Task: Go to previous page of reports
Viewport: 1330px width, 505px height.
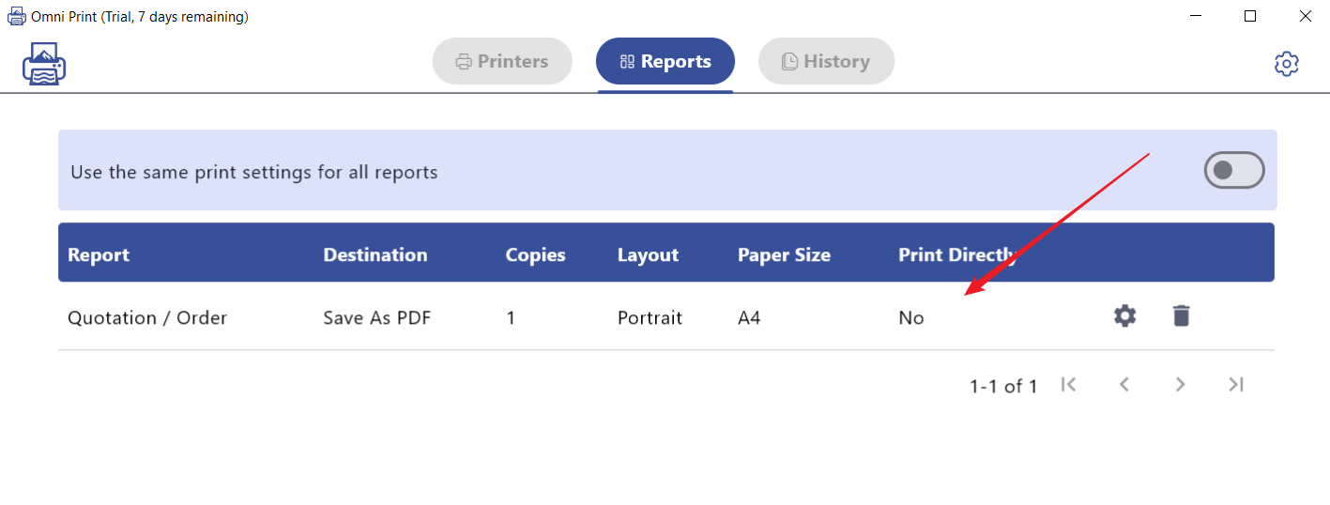Action: coord(1124,384)
